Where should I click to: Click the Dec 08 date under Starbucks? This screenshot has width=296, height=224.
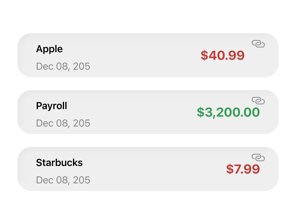[63, 180]
